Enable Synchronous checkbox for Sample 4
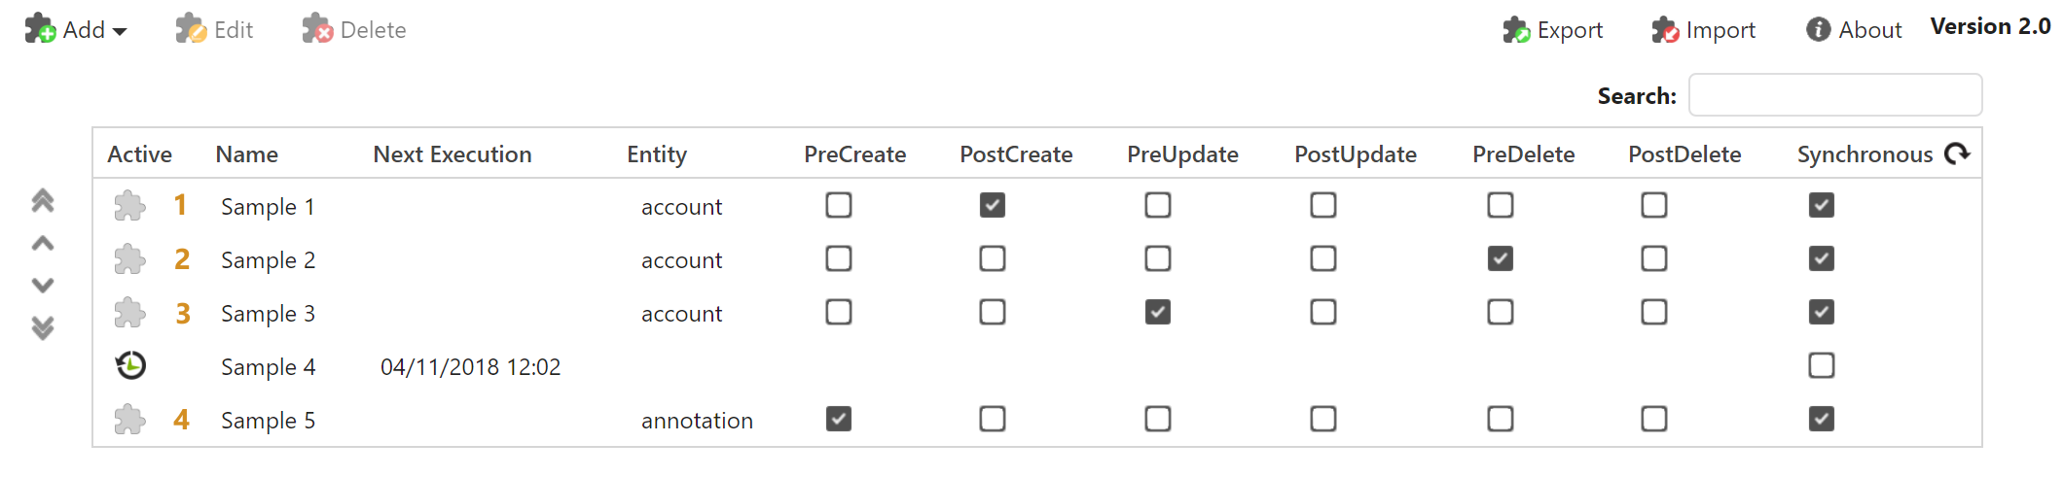Image resolution: width=2064 pixels, height=477 pixels. click(1822, 365)
